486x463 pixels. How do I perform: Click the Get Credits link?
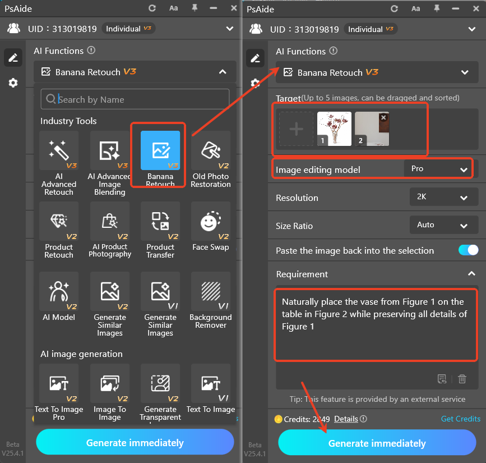pos(461,419)
